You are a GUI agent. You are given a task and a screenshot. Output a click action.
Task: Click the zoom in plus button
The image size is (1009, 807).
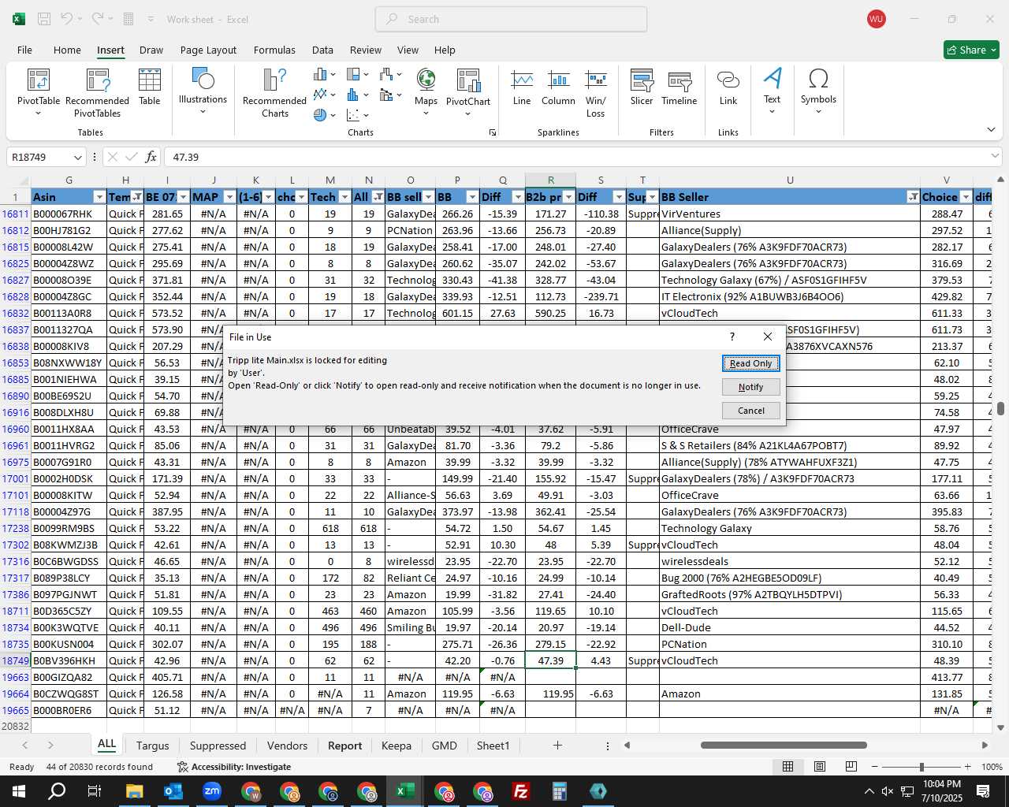pyautogui.click(x=967, y=767)
